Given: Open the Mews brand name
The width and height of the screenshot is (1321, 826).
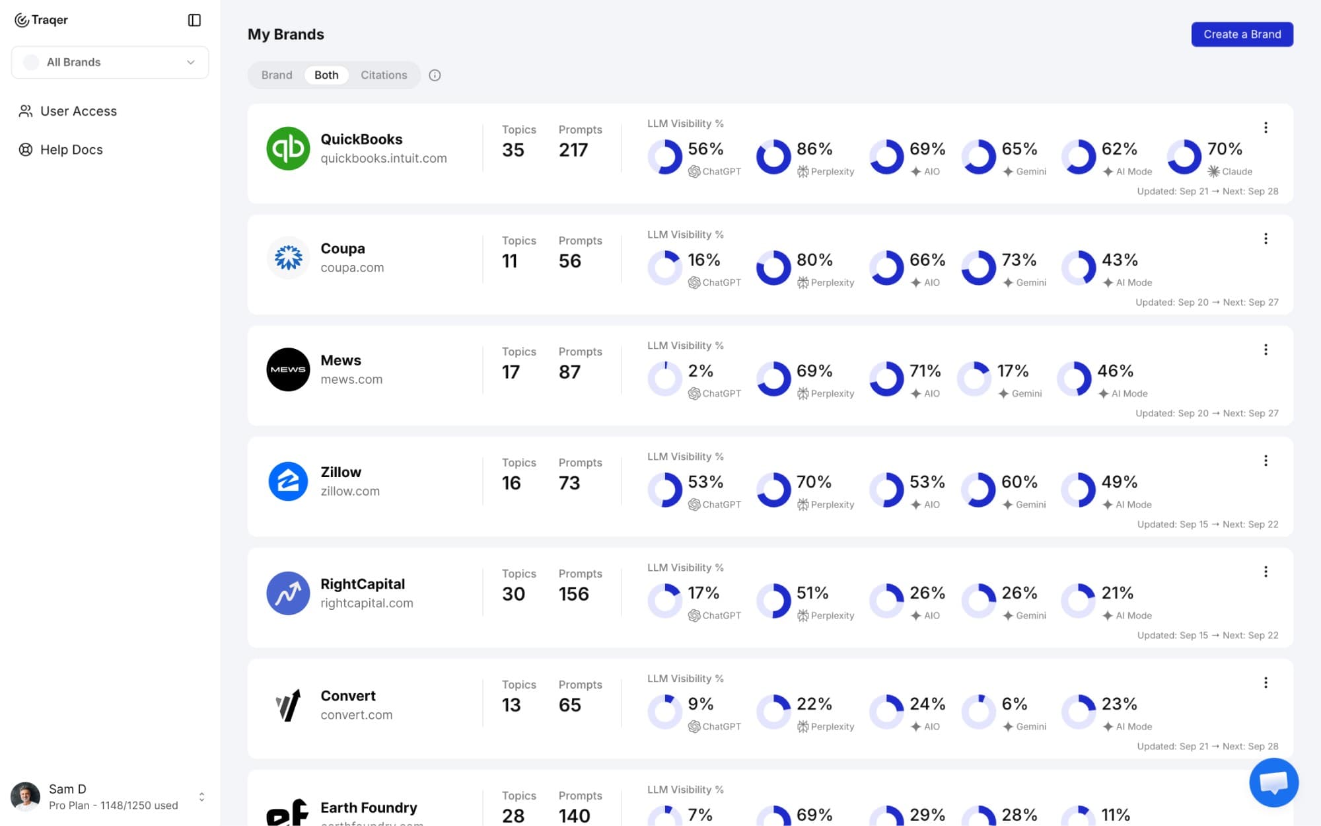Looking at the screenshot, I should point(341,360).
